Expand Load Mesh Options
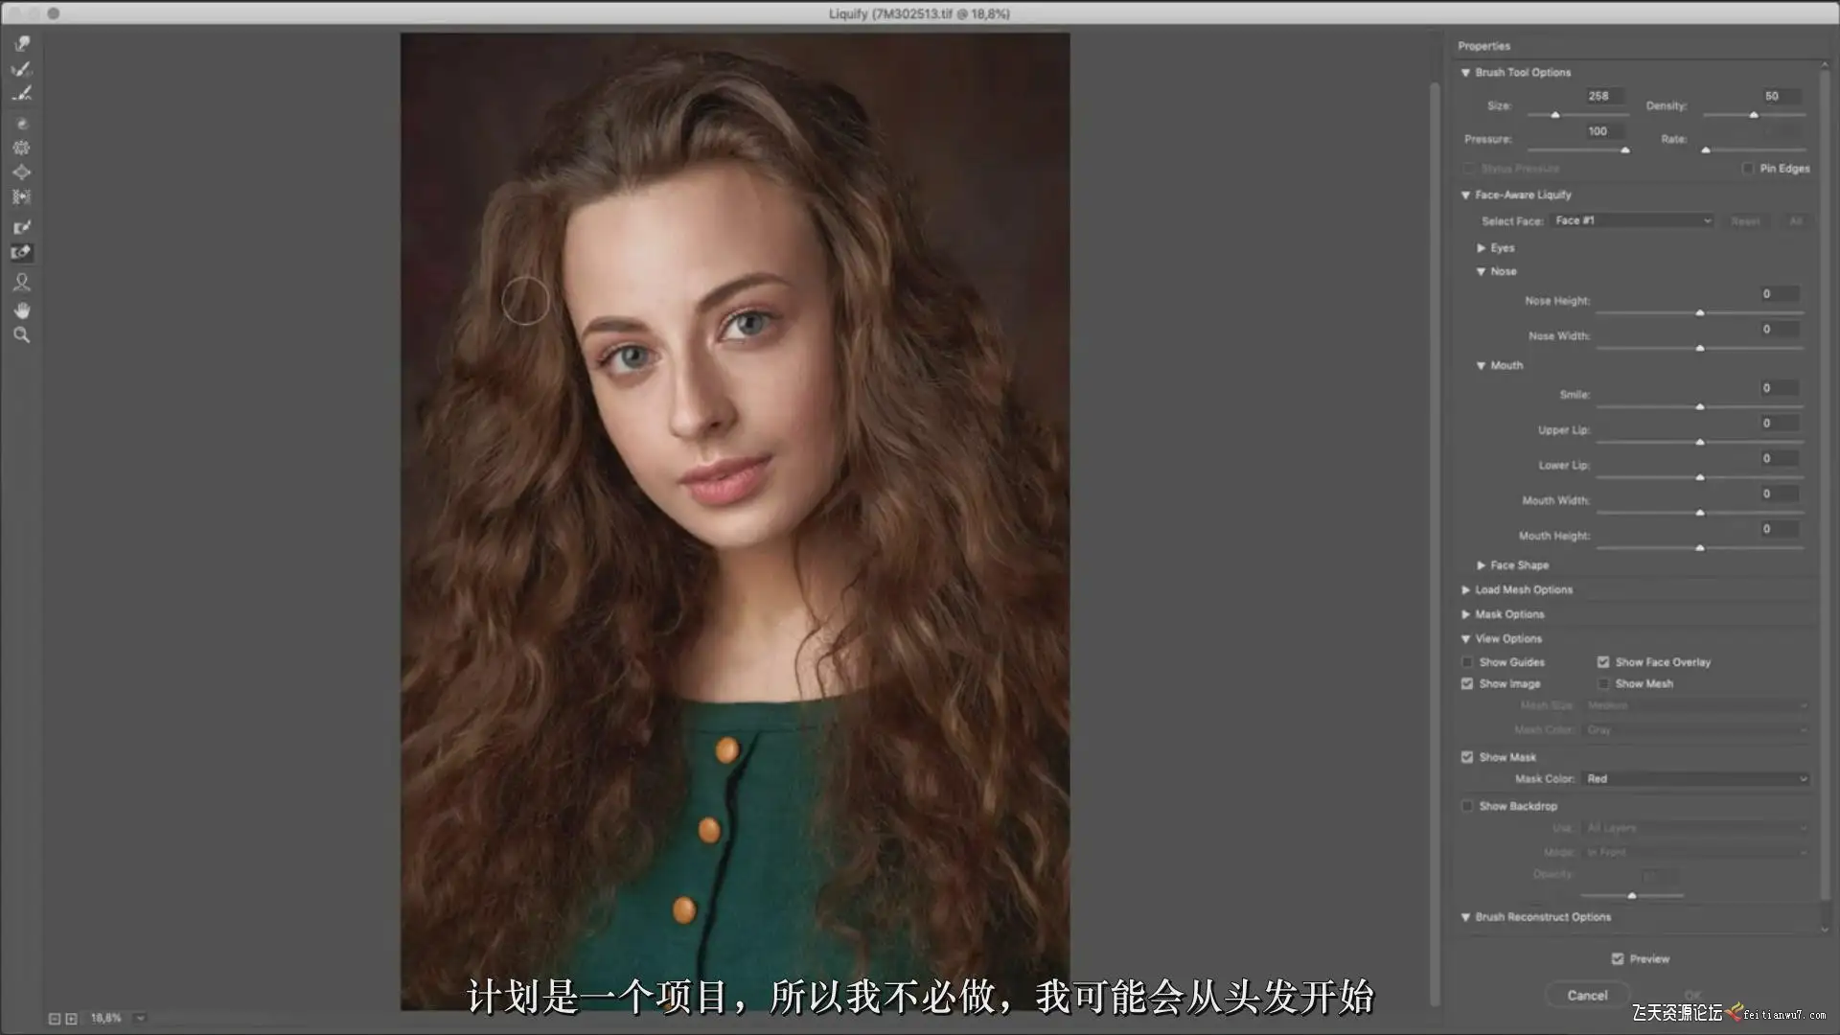Screen dimensions: 1840x1035 1466,590
